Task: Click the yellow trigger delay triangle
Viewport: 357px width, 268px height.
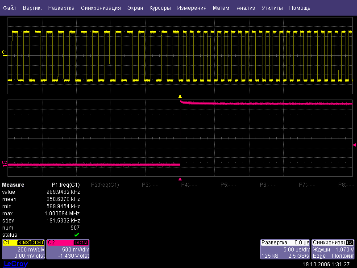Action: point(180,96)
